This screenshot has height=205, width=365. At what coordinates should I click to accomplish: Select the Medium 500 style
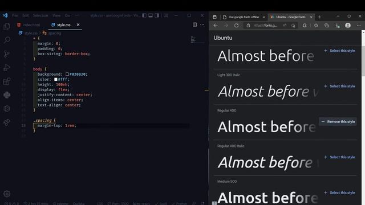pyautogui.click(x=340, y=192)
